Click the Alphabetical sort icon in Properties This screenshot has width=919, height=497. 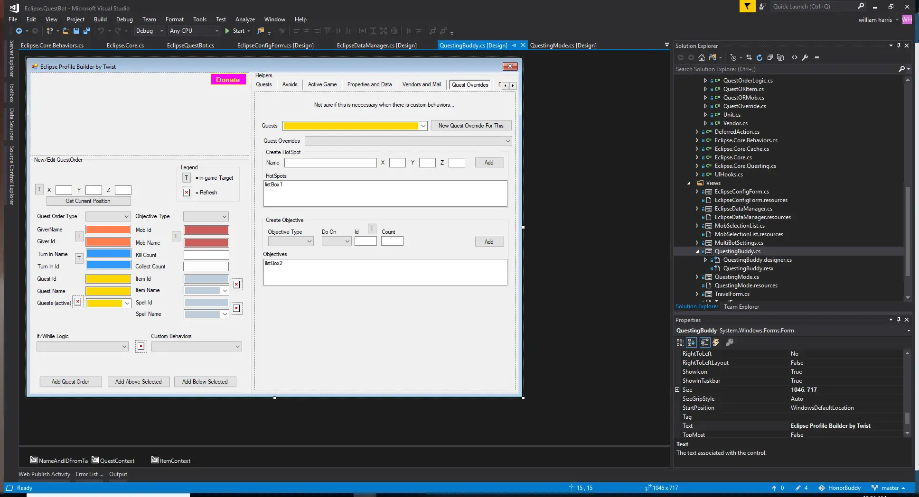[x=691, y=342]
